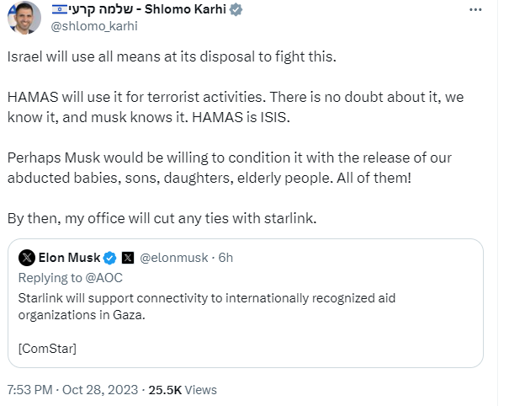Click the X logo avatar of Elon Musk

pyautogui.click(x=26, y=257)
